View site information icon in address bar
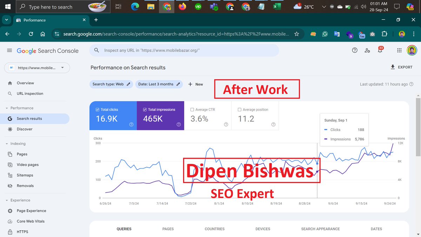The height and width of the screenshot is (237, 421). pyautogui.click(x=57, y=34)
